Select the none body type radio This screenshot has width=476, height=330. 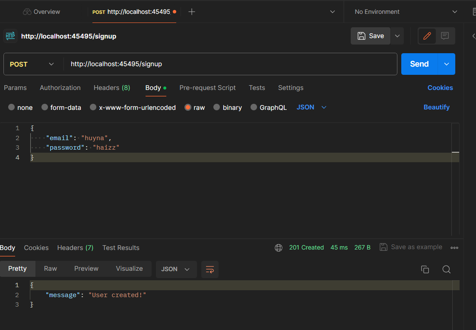[x=12, y=107]
